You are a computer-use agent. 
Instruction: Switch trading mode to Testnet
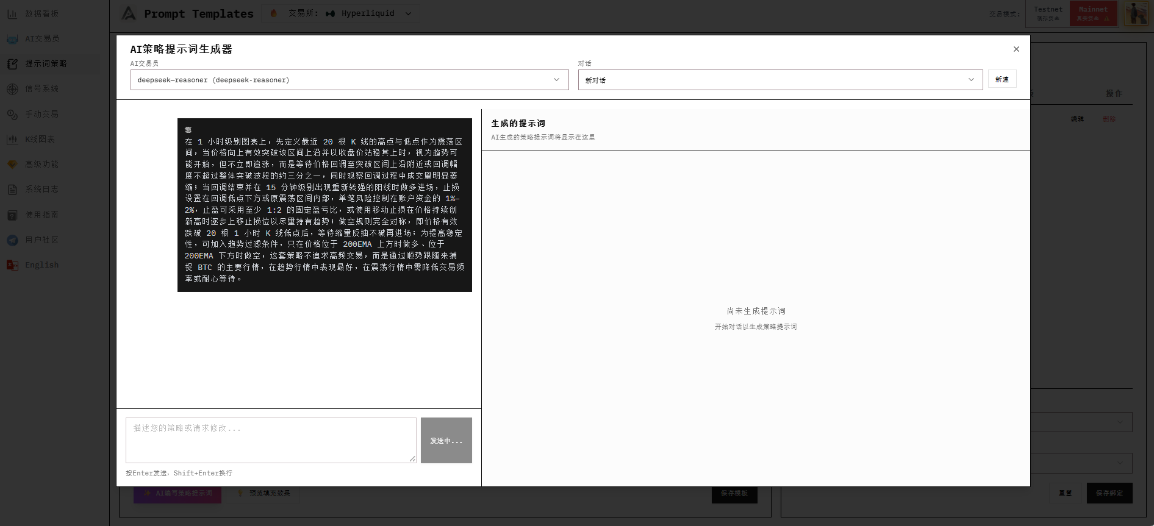tap(1048, 13)
